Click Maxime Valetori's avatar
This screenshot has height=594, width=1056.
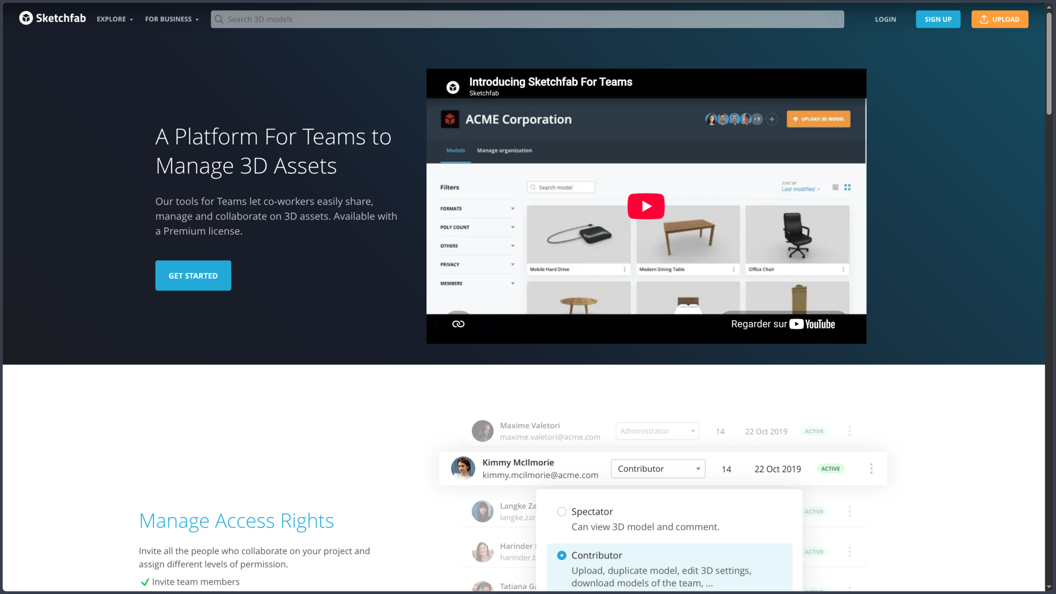[482, 431]
